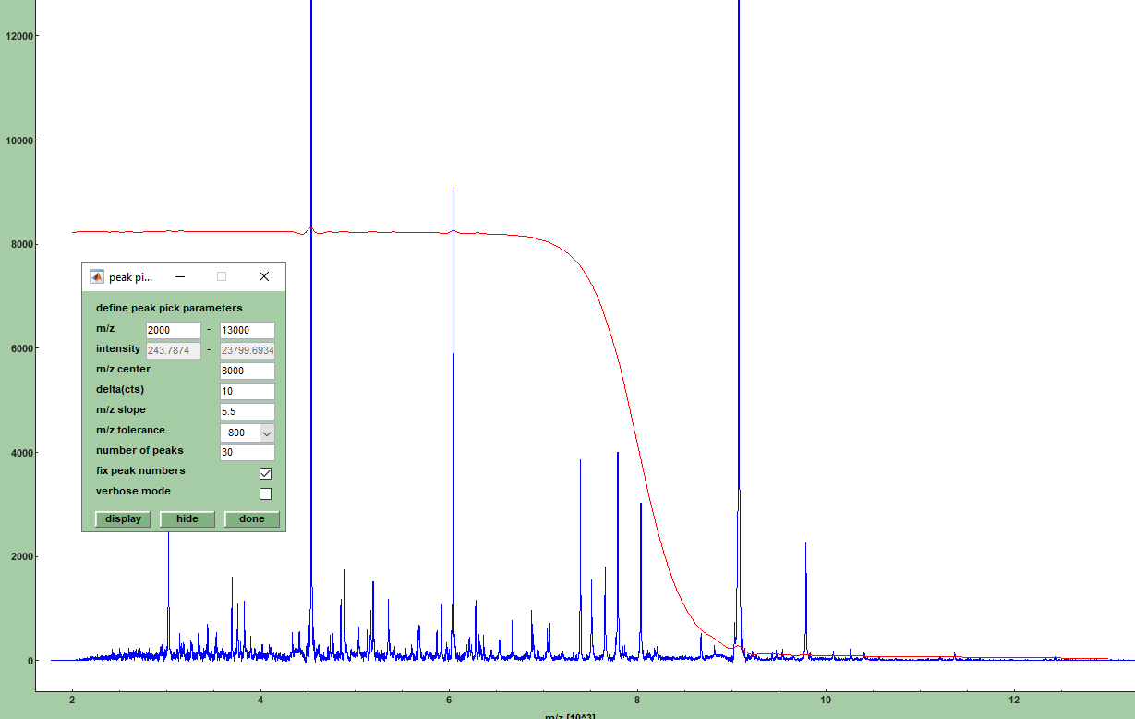
Task: Click the number of peaks field
Action: tap(247, 452)
